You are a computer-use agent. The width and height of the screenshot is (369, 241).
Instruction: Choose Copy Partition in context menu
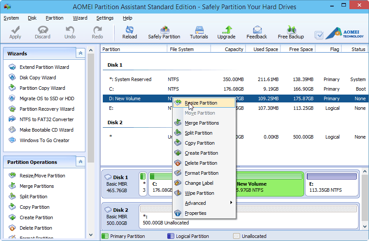[204, 143]
